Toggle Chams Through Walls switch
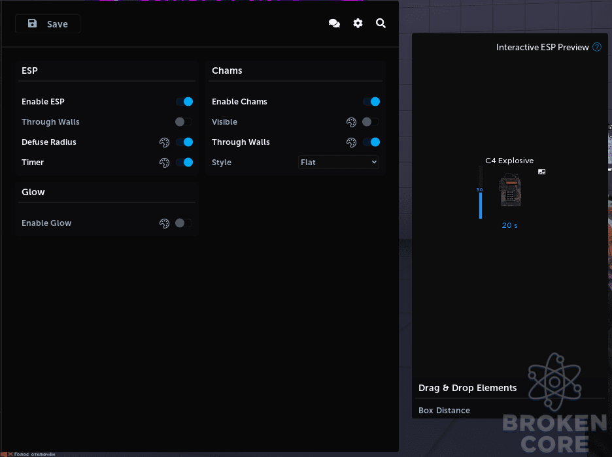This screenshot has width=612, height=457. click(371, 142)
